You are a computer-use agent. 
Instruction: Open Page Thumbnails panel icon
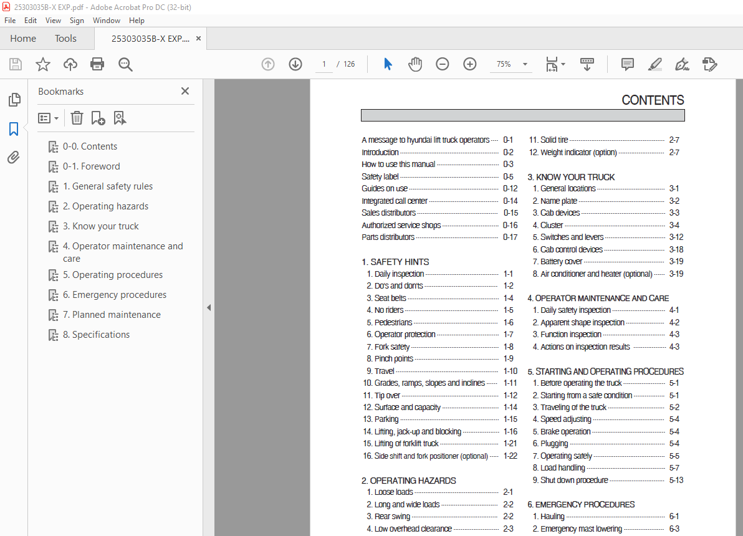(14, 100)
